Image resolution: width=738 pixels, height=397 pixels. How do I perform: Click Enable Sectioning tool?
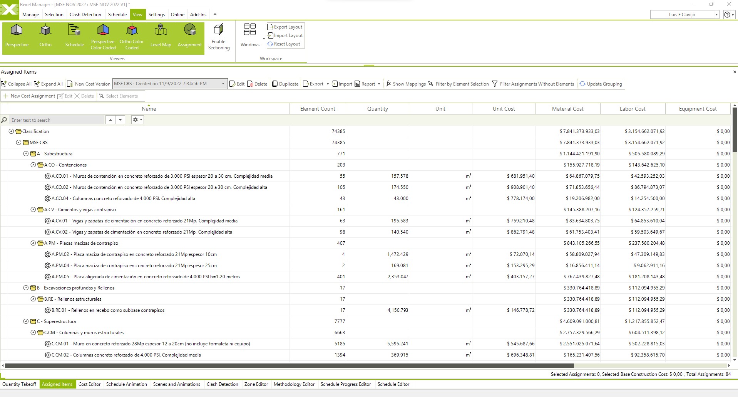tap(219, 37)
